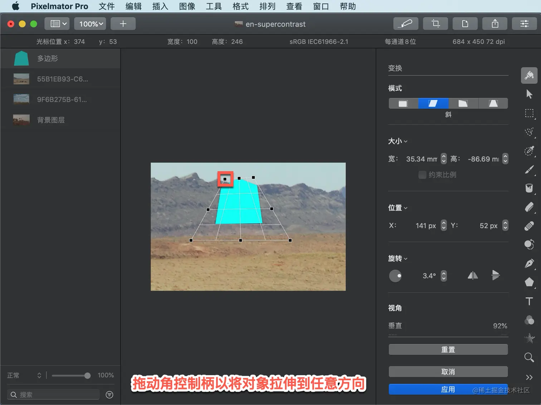541x405 pixels.
Task: Select the Reshape warp tool
Action: pos(529,245)
